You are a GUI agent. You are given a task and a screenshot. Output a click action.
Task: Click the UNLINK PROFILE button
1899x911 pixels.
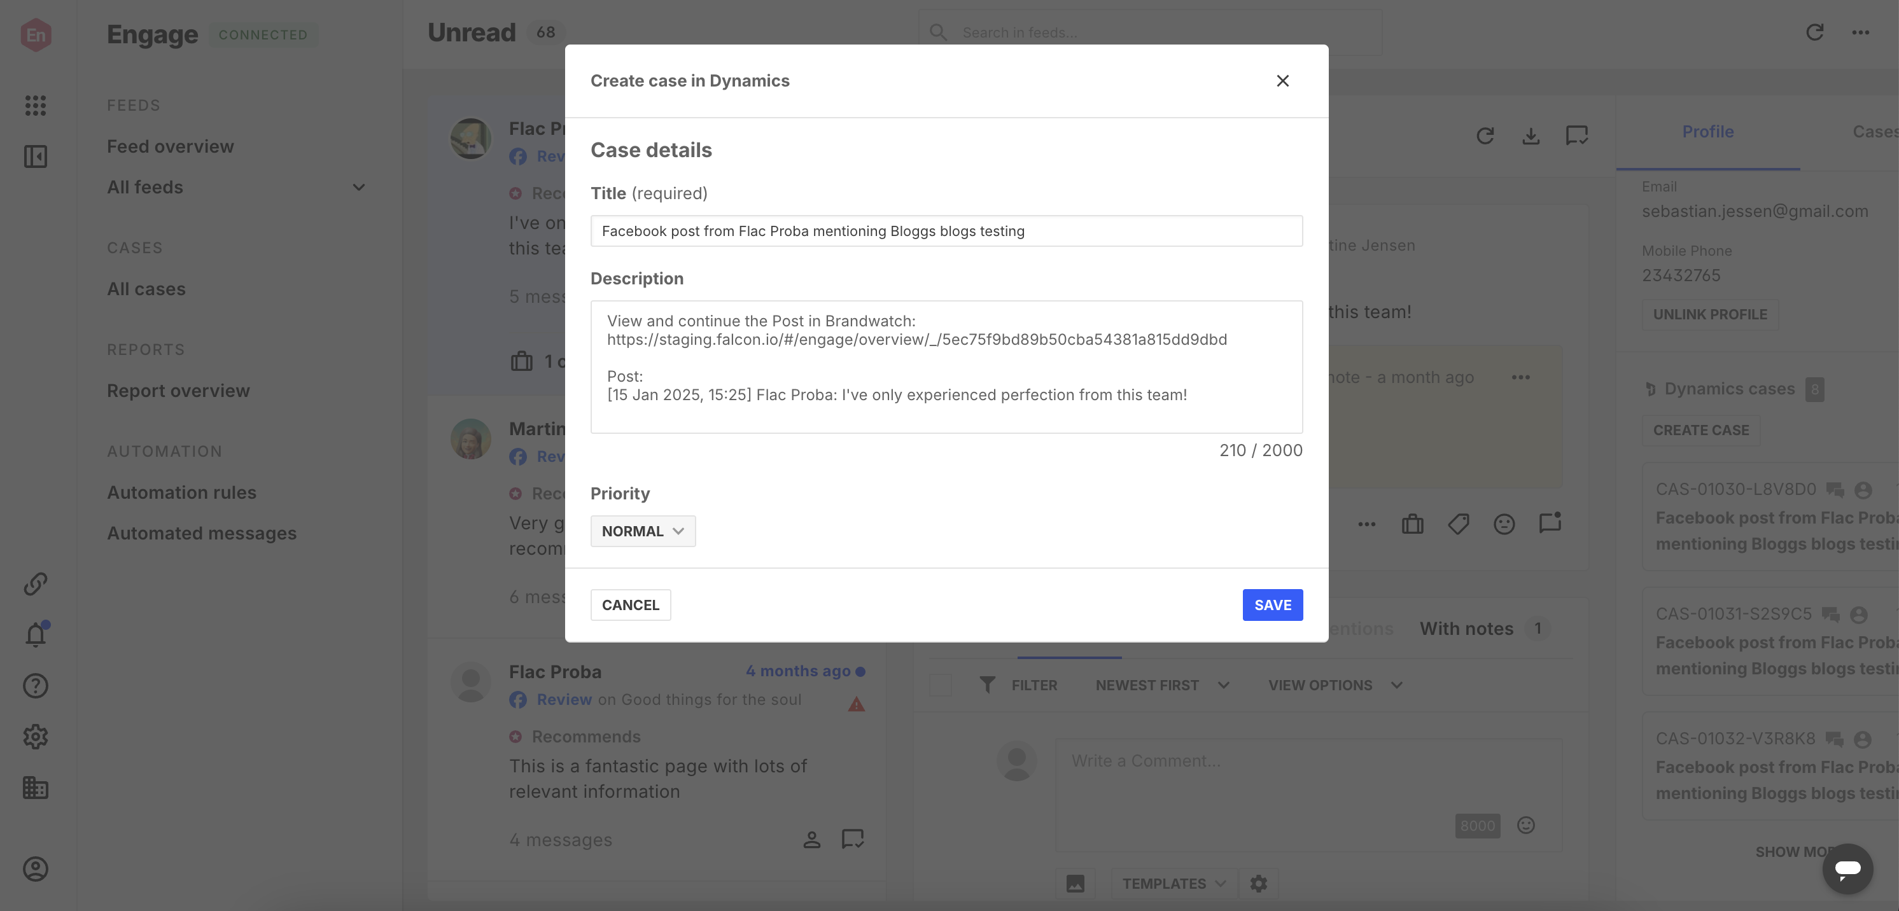pos(1710,314)
